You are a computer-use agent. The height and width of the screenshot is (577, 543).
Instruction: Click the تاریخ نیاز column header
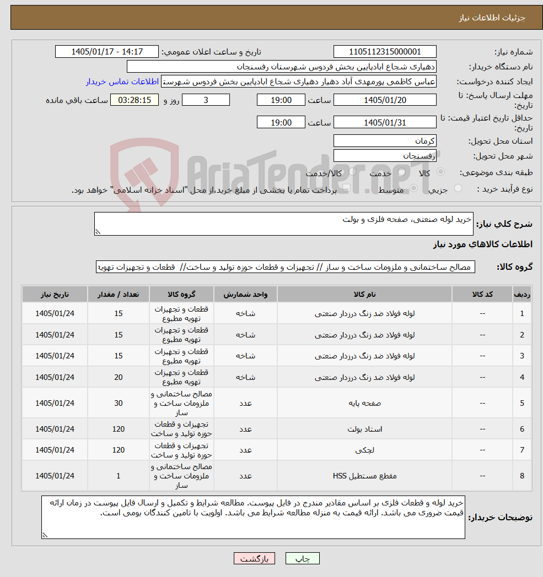coord(55,295)
